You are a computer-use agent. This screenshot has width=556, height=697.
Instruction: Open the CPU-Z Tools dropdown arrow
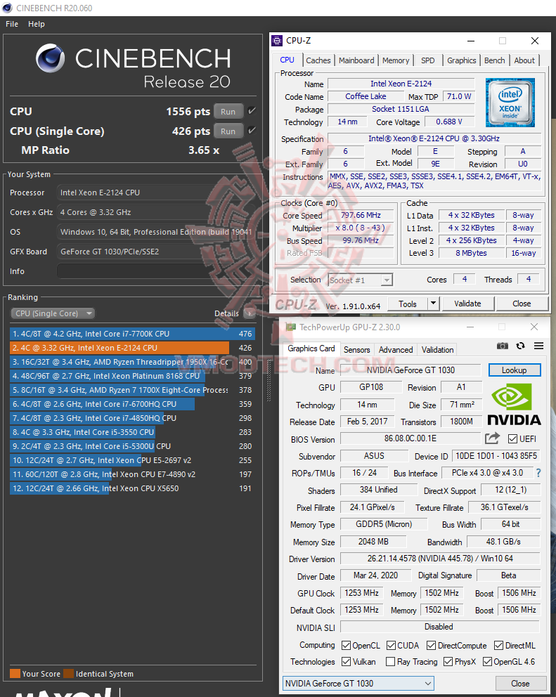click(433, 304)
